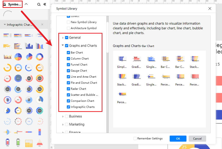
Task: Toggle Scatter and Bubble checkbox
Action: click(68, 95)
